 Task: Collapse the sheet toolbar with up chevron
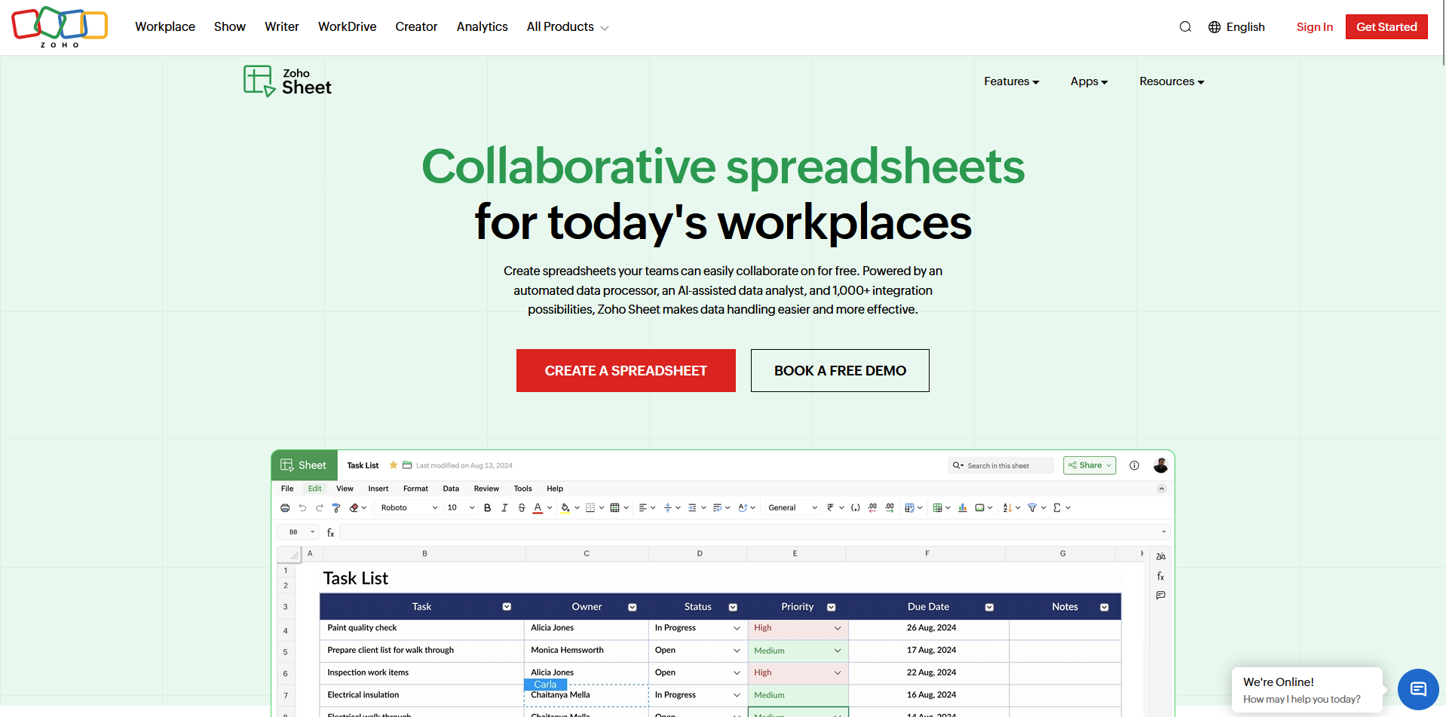point(1161,489)
